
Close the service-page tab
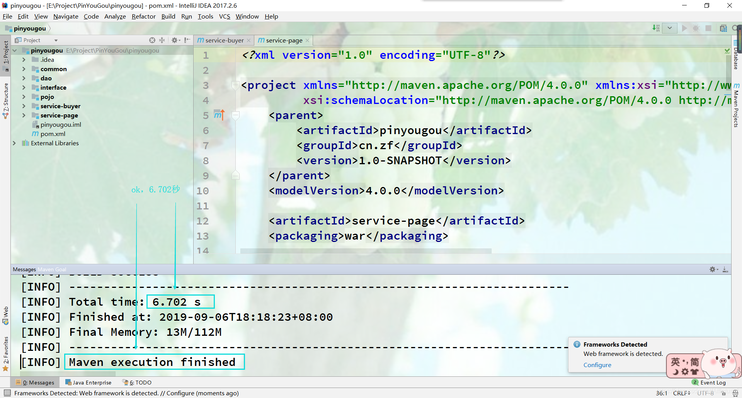point(307,41)
